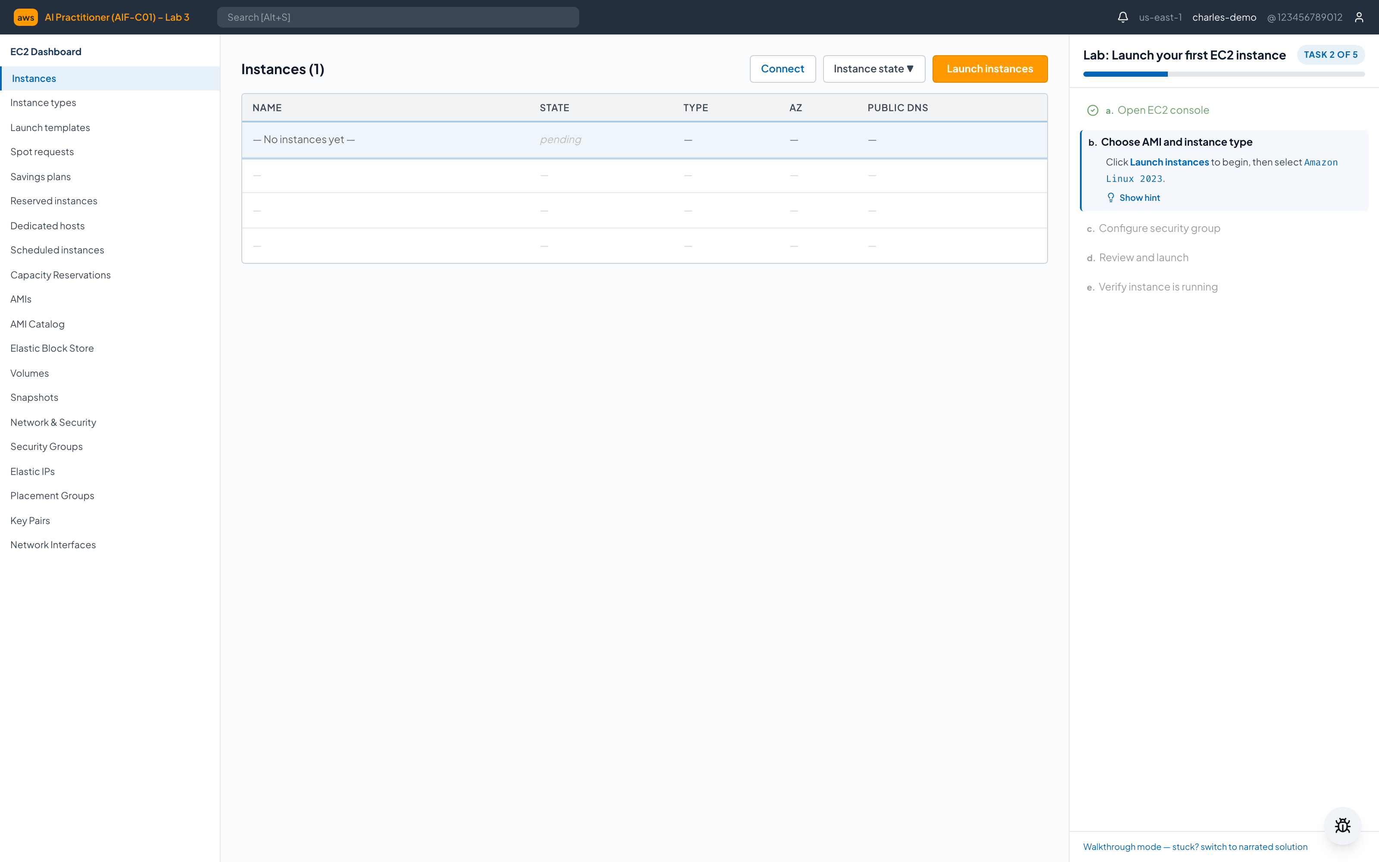
Task: Click the Launch instances link in step b
Action: [x=1169, y=162]
